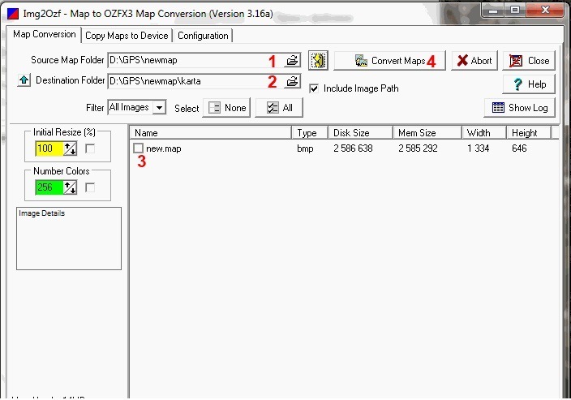This screenshot has width=571, height=400.
Task: Click the bmp type cell
Action: tap(305, 148)
